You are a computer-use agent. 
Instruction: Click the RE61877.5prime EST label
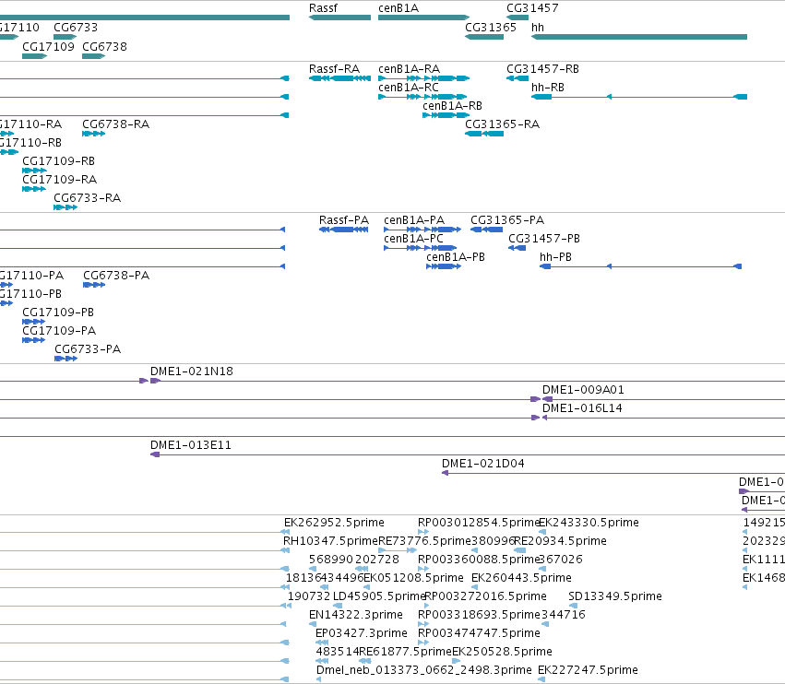tap(406, 652)
